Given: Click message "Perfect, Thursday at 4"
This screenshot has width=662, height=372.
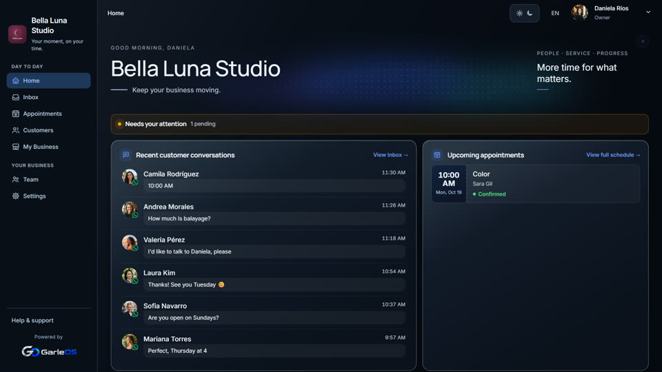Looking at the screenshot, I should click(177, 351).
